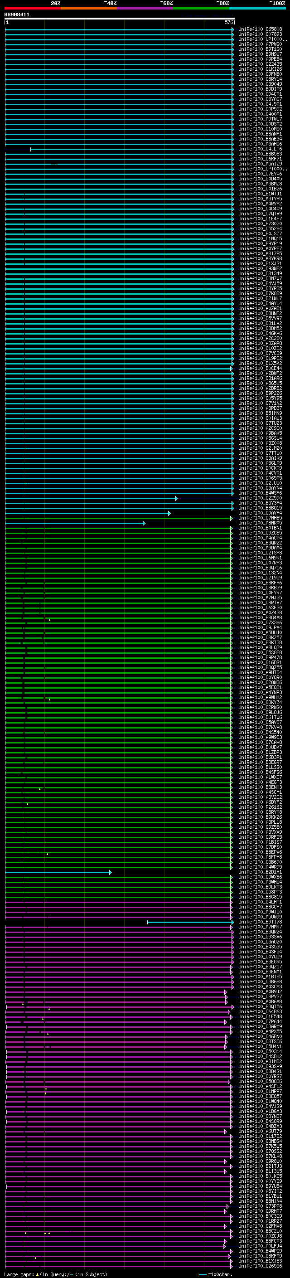
Task: Open hit UniRef100_Q65808
Action: [x=260, y=29]
